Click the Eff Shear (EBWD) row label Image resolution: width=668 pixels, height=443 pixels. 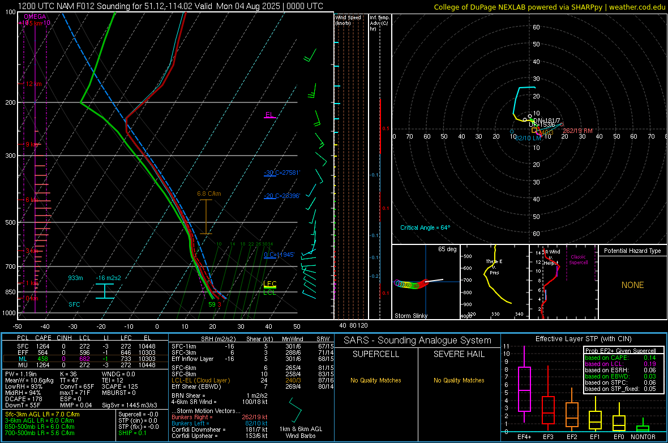(196, 386)
